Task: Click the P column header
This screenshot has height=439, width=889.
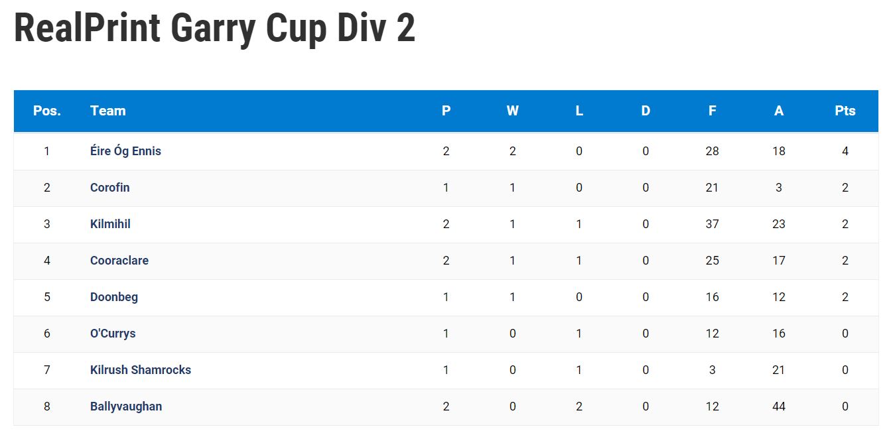Action: [446, 111]
